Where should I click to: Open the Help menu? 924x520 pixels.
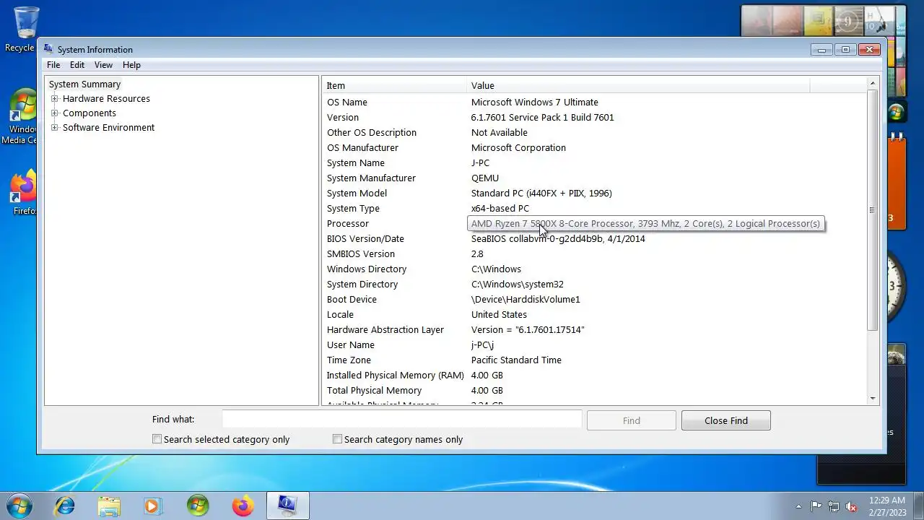131,65
